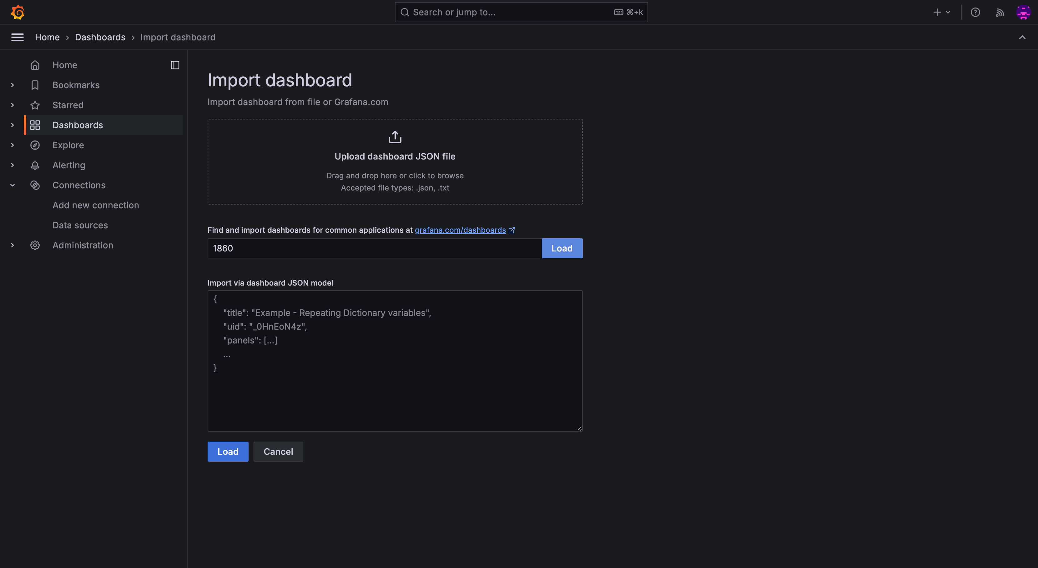The height and width of the screenshot is (568, 1038).
Task: Open Data sources in the sidebar
Action: coord(80,225)
